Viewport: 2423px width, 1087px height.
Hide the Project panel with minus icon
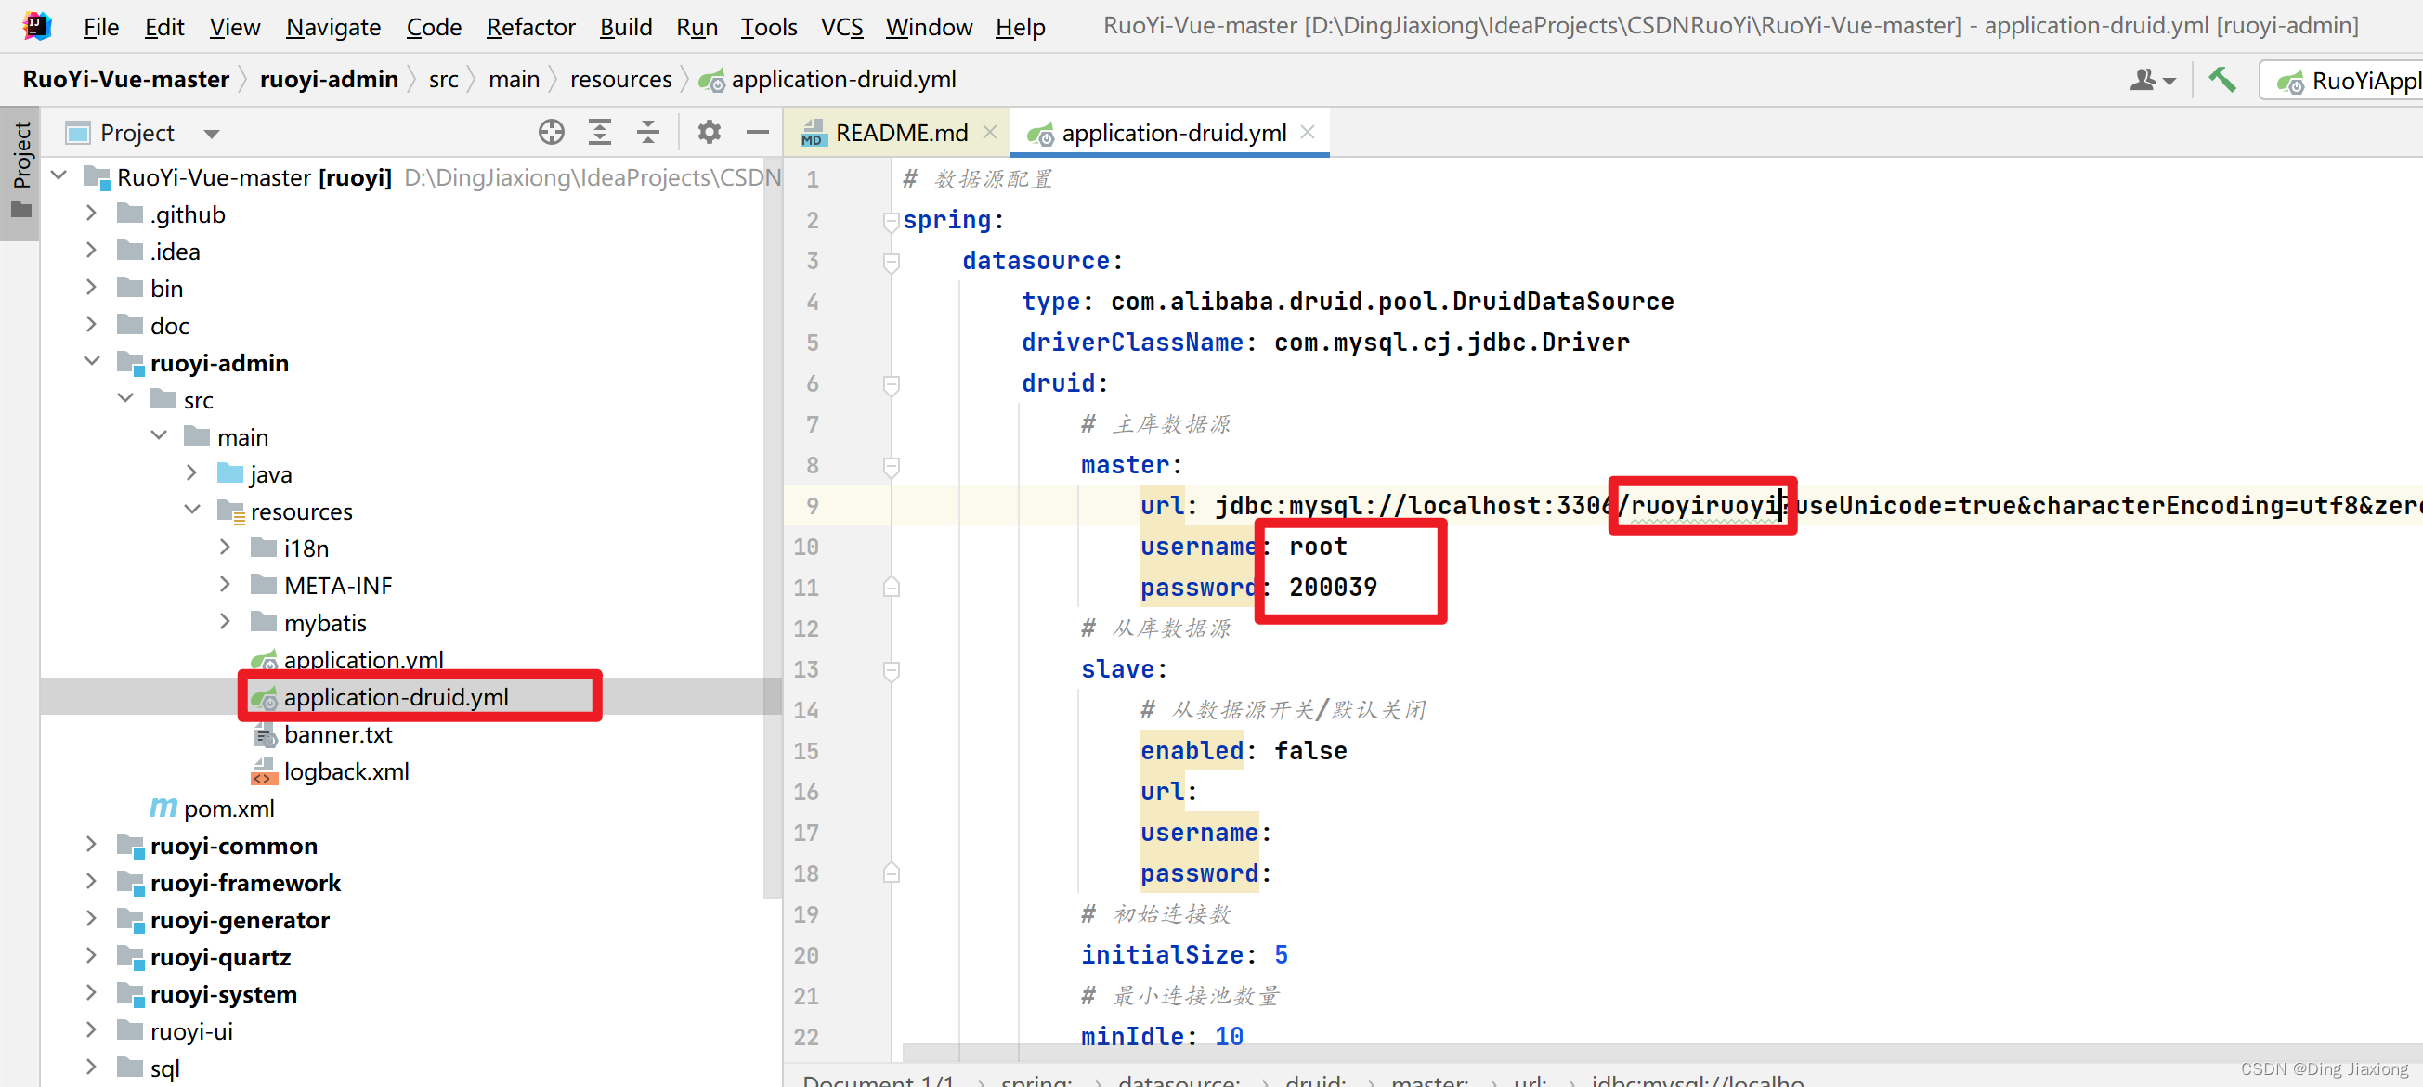point(757,133)
